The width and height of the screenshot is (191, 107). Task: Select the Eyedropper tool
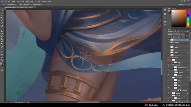[2, 23]
